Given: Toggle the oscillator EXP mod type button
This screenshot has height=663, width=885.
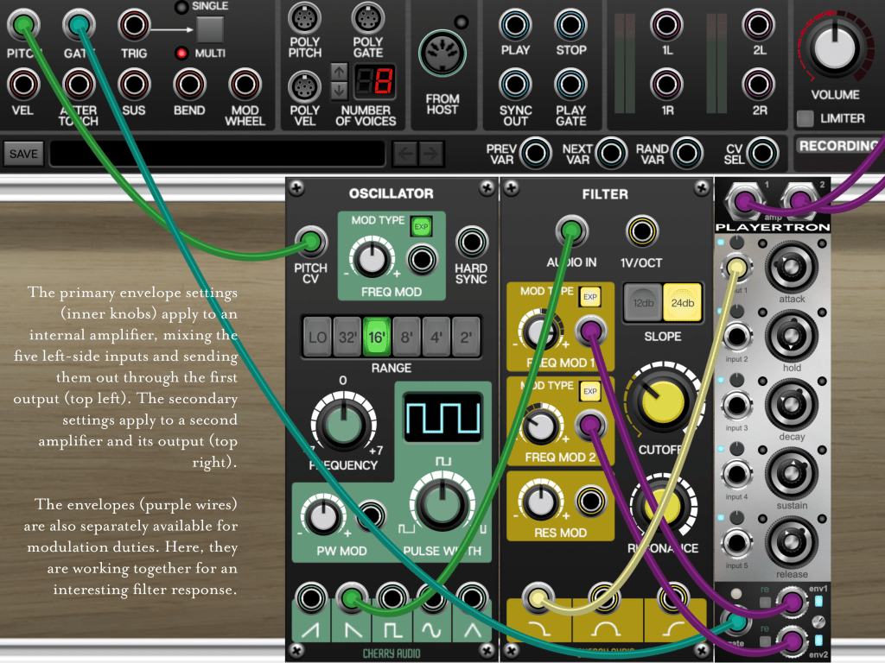Looking at the screenshot, I should click(x=421, y=226).
